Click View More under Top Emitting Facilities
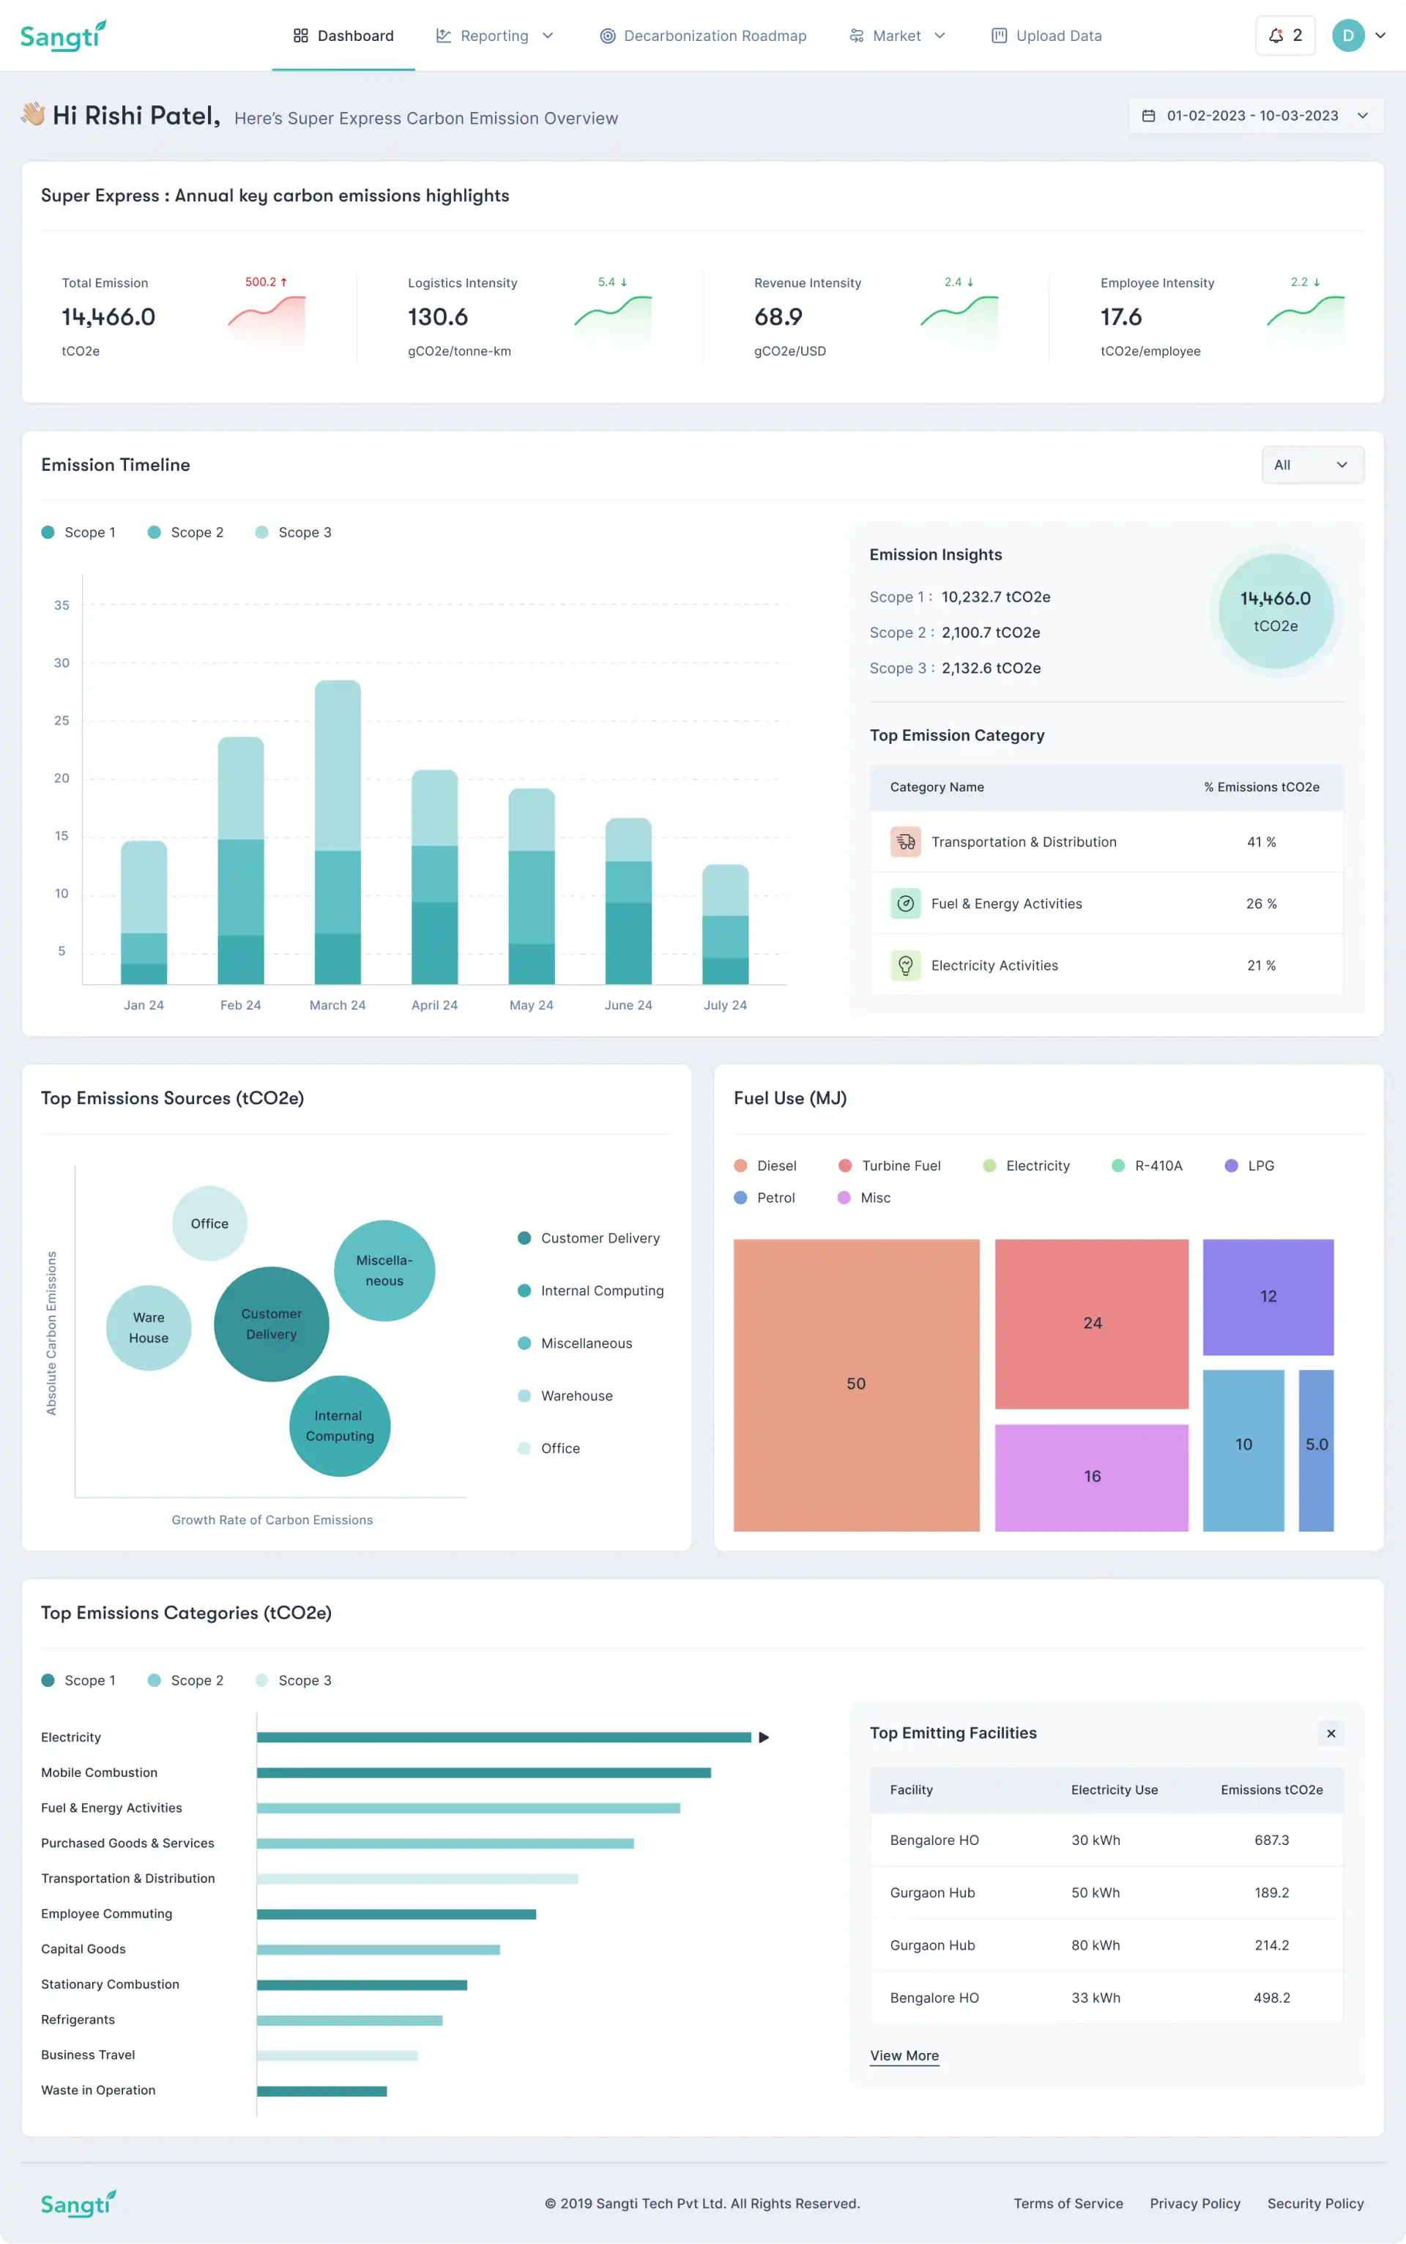This screenshot has width=1406, height=2244. (904, 2055)
